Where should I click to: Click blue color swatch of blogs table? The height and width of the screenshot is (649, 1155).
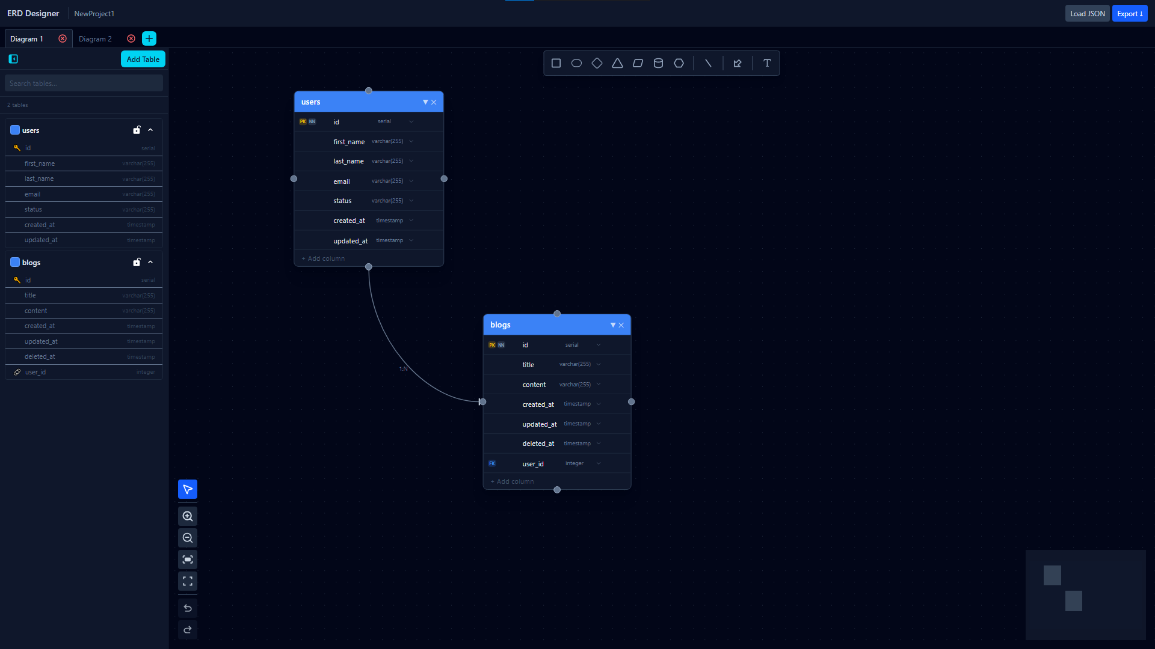click(15, 262)
